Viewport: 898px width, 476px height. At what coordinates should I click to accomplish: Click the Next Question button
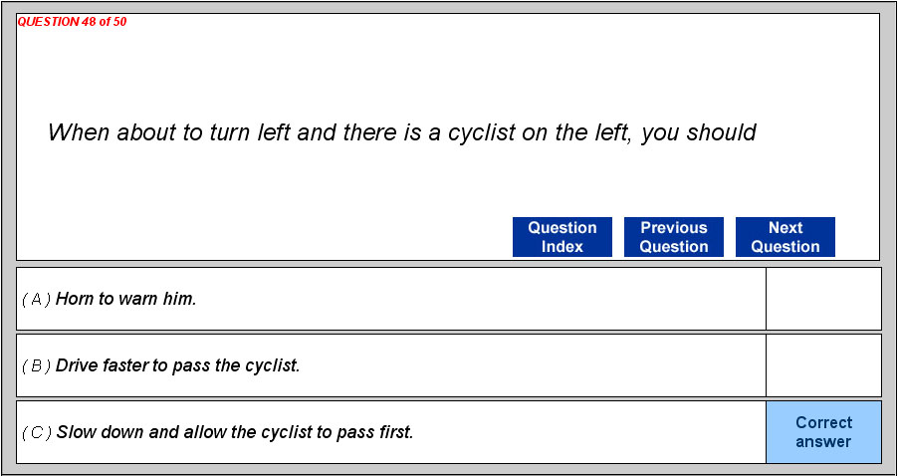click(x=785, y=237)
